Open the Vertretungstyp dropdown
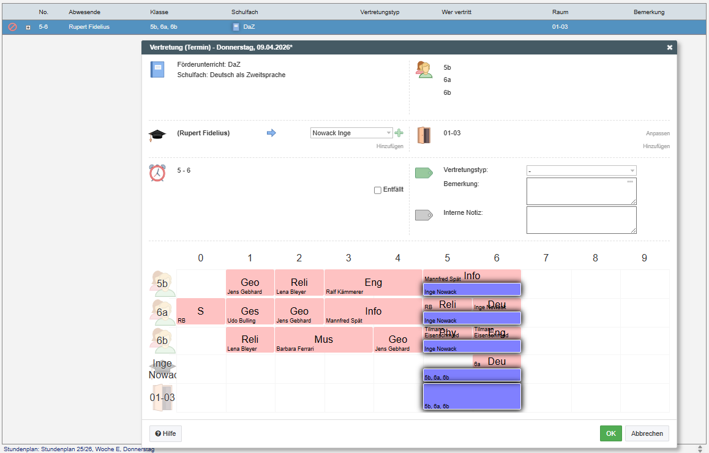This screenshot has height=453, width=709. pyautogui.click(x=581, y=171)
